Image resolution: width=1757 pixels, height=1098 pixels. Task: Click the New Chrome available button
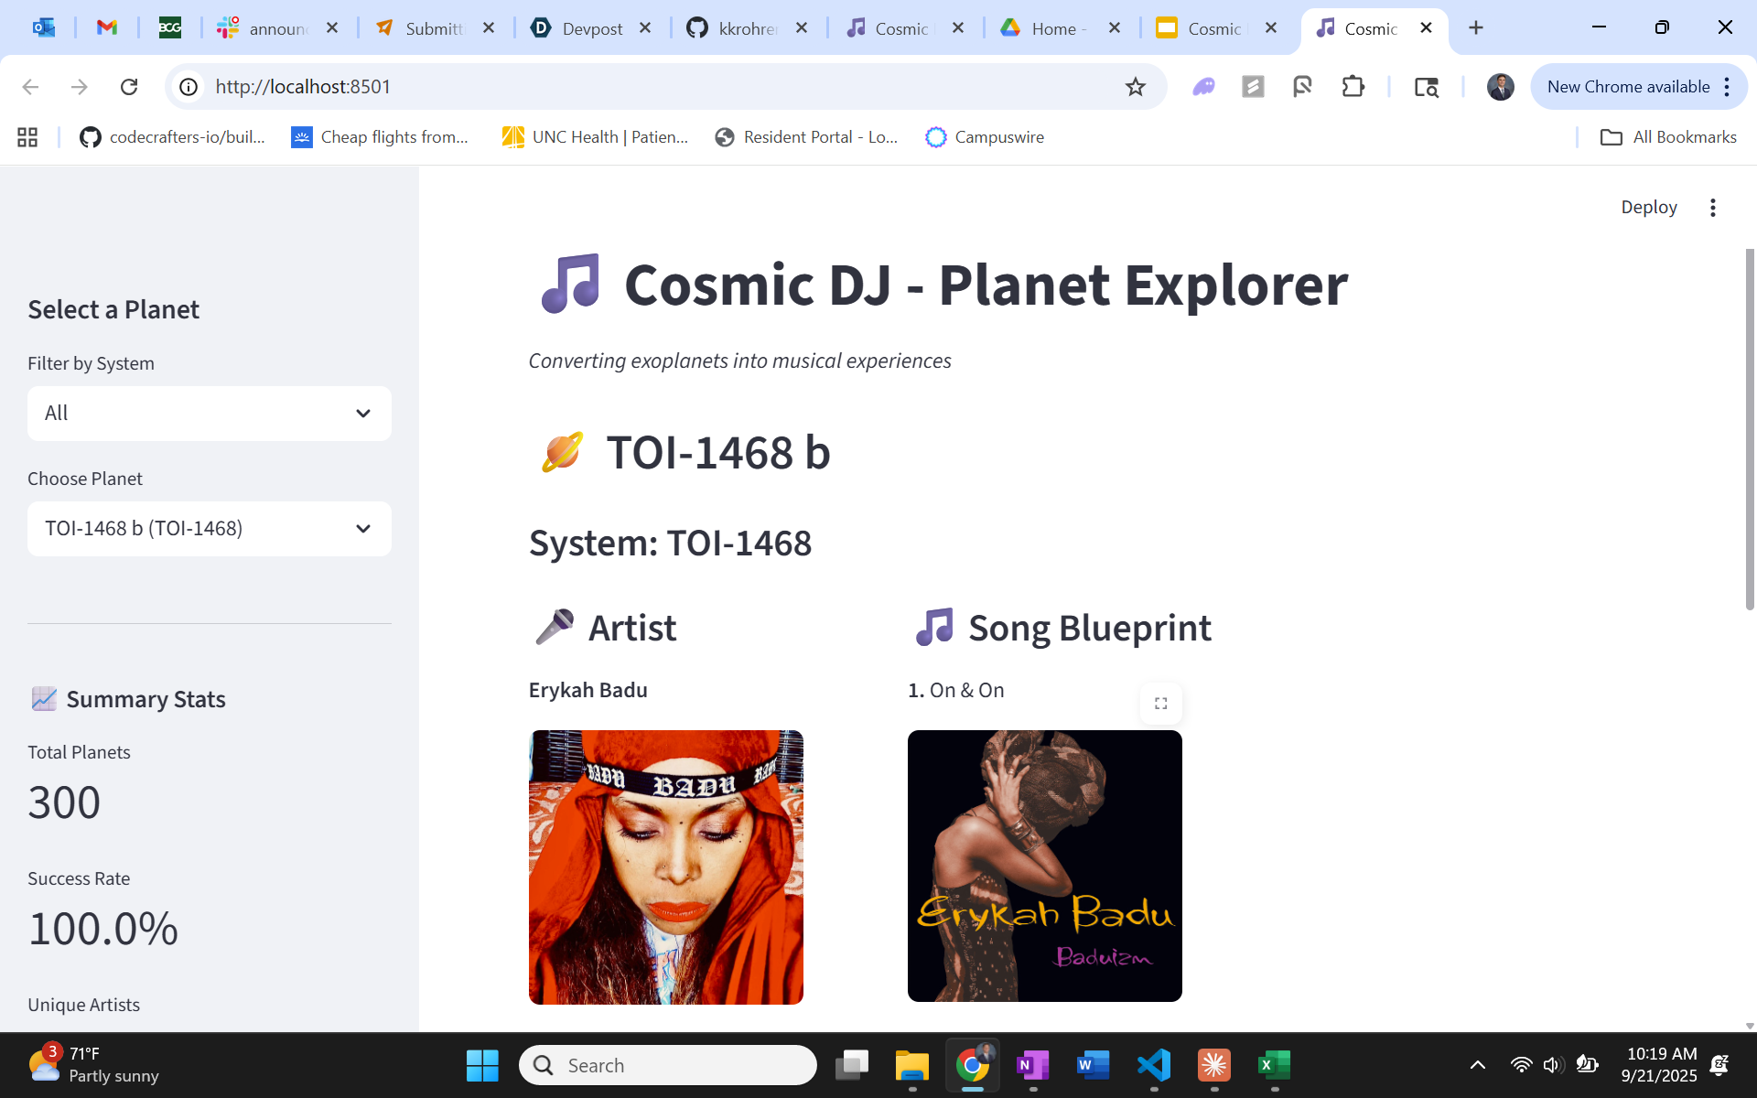pyautogui.click(x=1627, y=87)
